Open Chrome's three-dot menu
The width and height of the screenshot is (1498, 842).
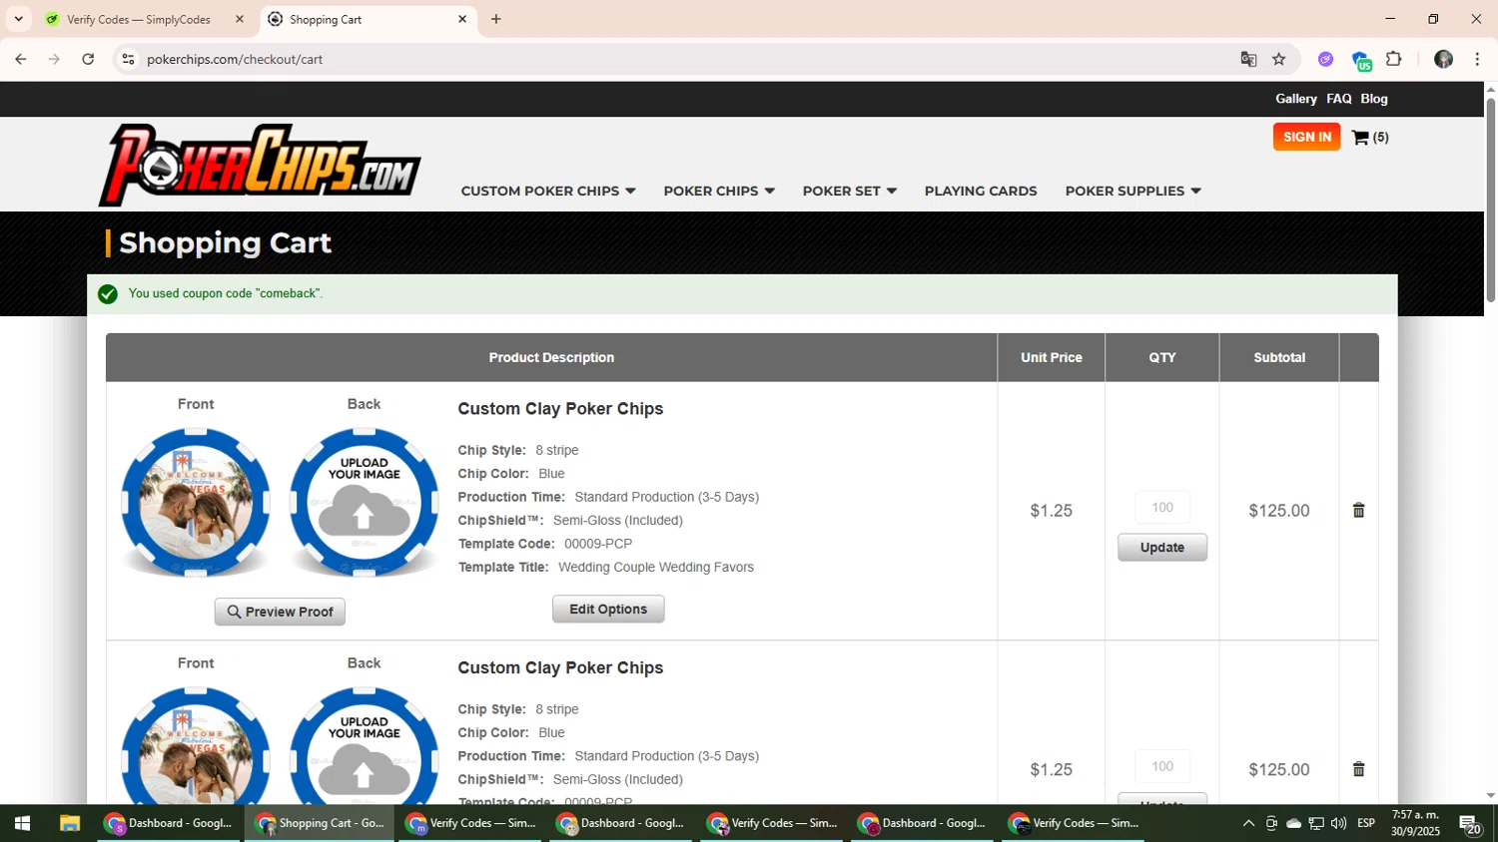[x=1477, y=59]
